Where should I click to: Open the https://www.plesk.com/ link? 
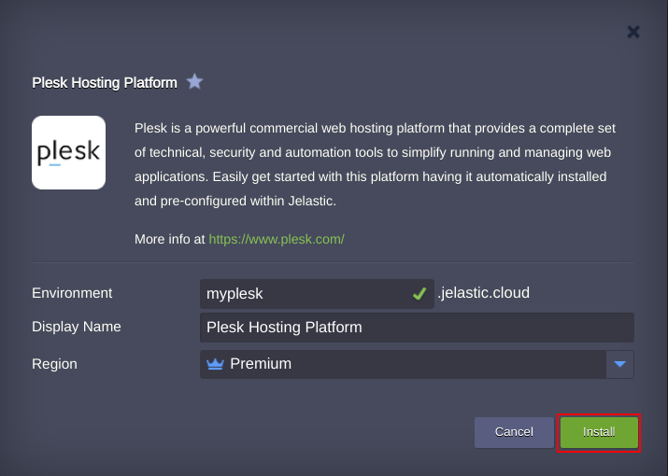pyautogui.click(x=277, y=239)
